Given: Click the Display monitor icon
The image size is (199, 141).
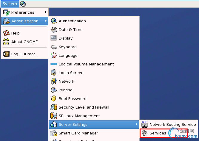Looking at the screenshot, I should (x=54, y=38).
